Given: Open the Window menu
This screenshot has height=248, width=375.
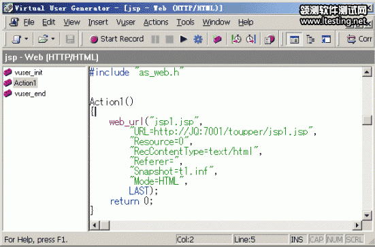Looking at the screenshot, I should pos(216,22).
